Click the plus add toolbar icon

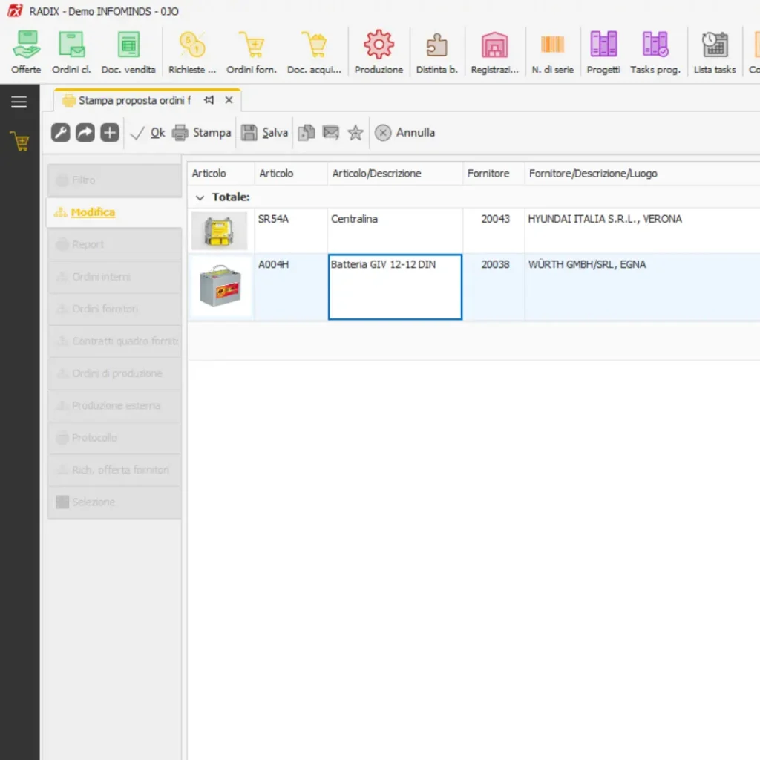pyautogui.click(x=110, y=133)
